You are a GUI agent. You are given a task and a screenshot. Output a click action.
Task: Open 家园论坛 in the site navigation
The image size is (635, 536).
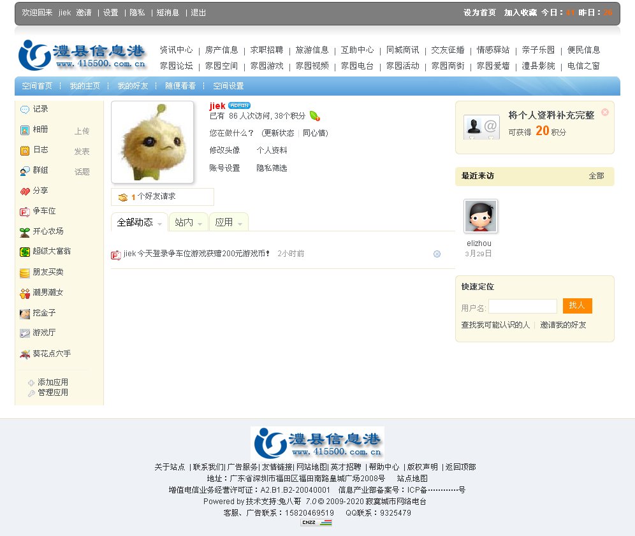176,66
